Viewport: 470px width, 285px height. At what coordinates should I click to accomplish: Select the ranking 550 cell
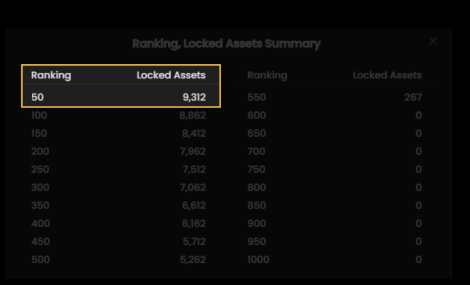coord(256,97)
